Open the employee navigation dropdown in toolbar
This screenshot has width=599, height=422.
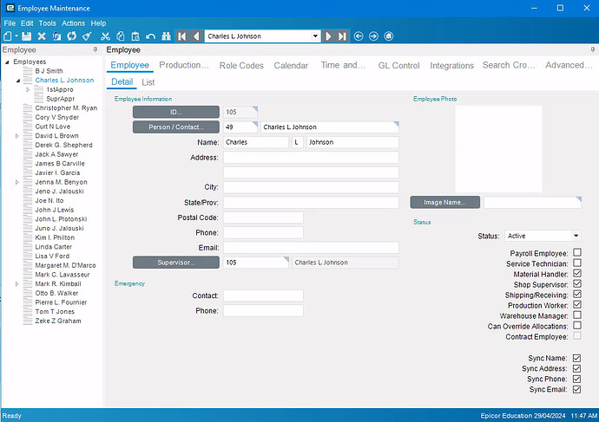[x=315, y=36]
